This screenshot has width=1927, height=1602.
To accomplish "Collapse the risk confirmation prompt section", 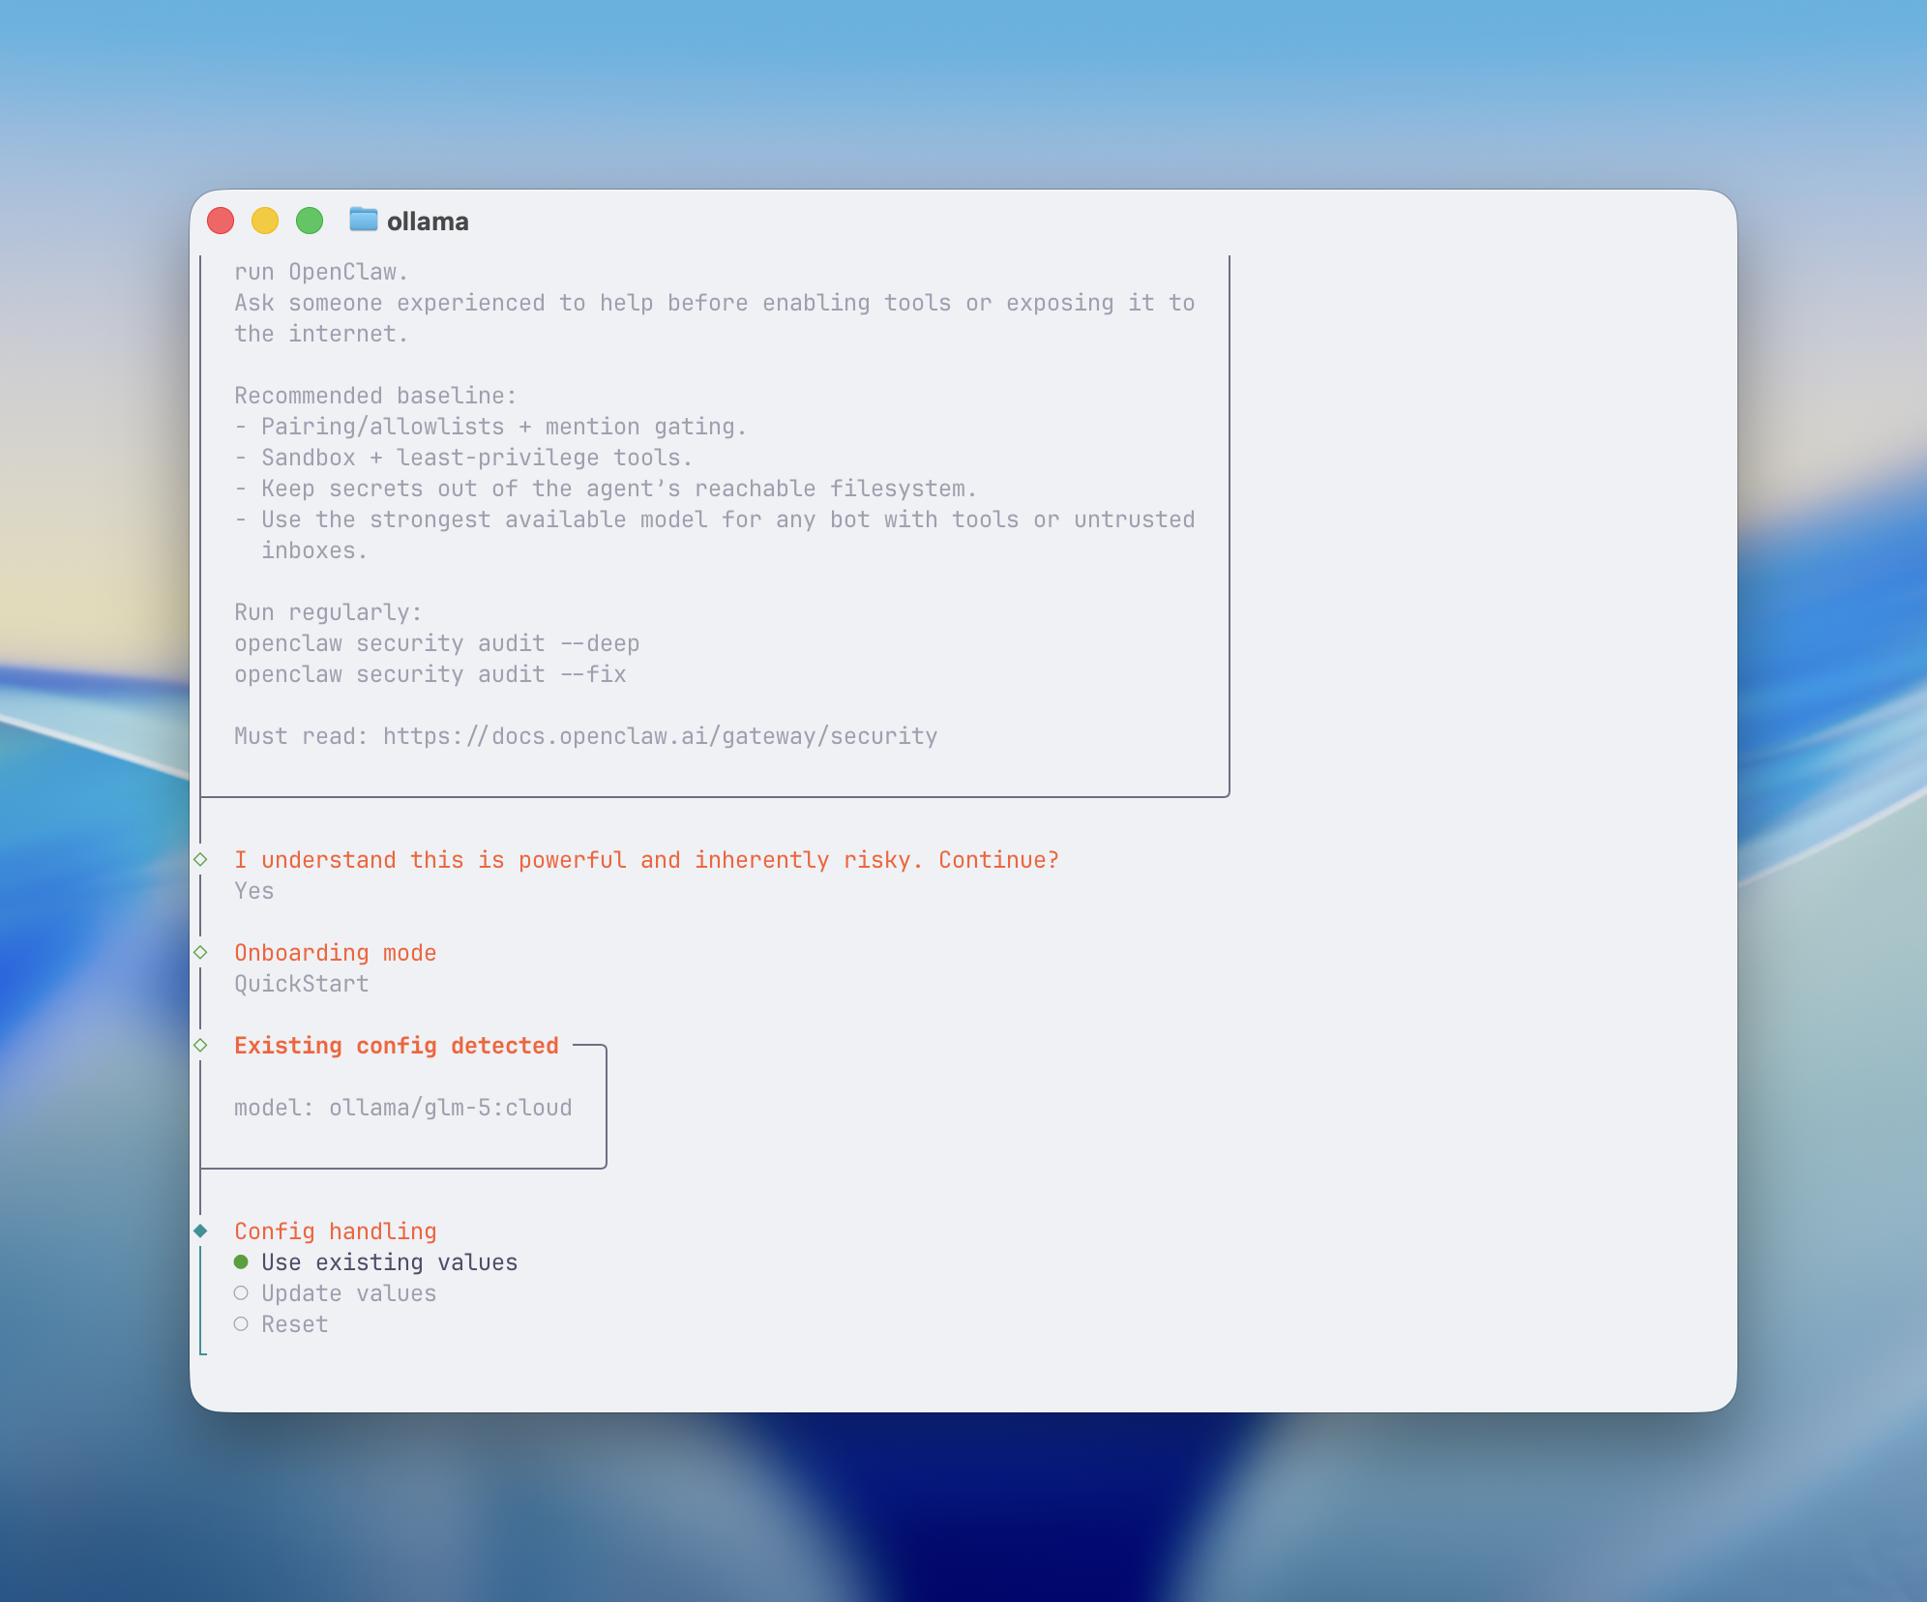I will click(200, 859).
